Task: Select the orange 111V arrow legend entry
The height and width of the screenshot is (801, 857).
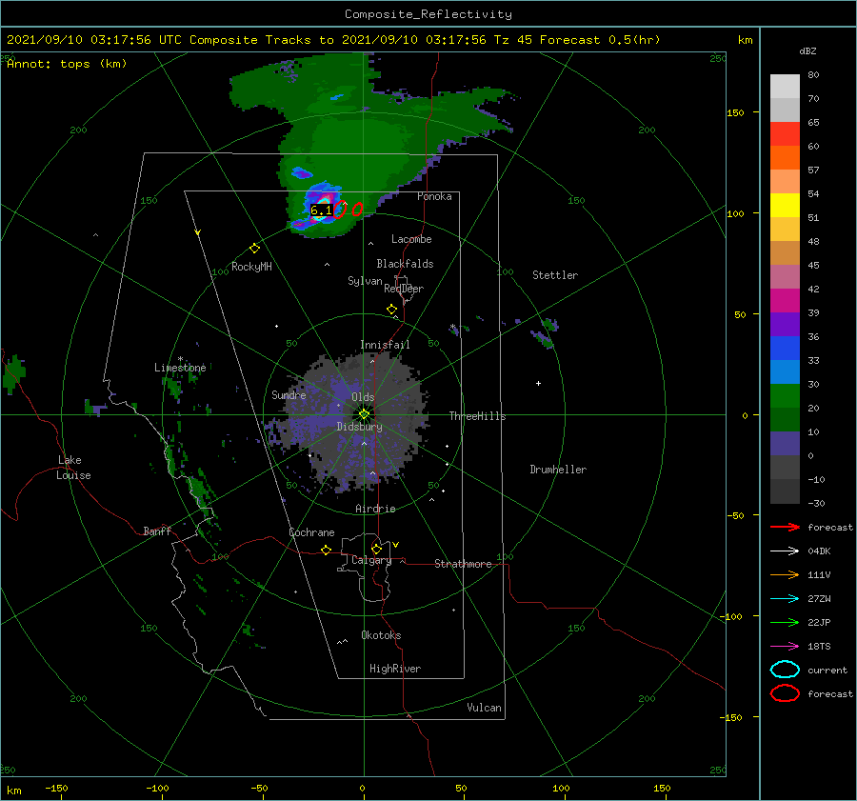Action: point(785,574)
